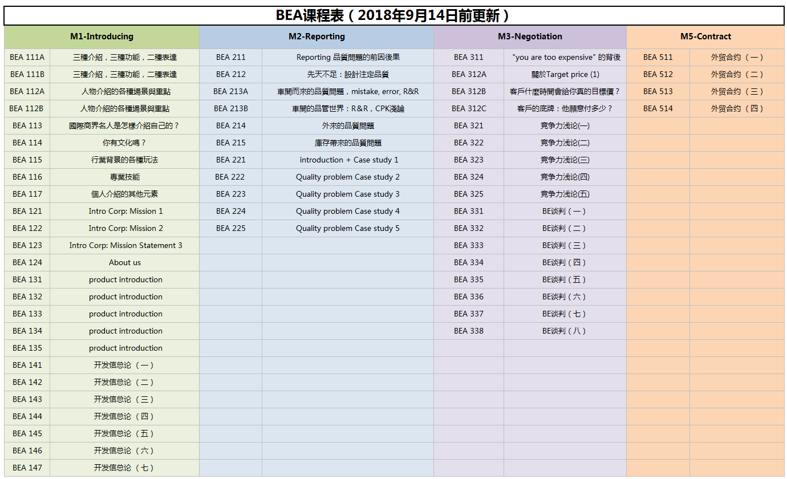The height and width of the screenshot is (479, 787).
Task: Click the BEA课程表 title cell
Action: tap(393, 15)
